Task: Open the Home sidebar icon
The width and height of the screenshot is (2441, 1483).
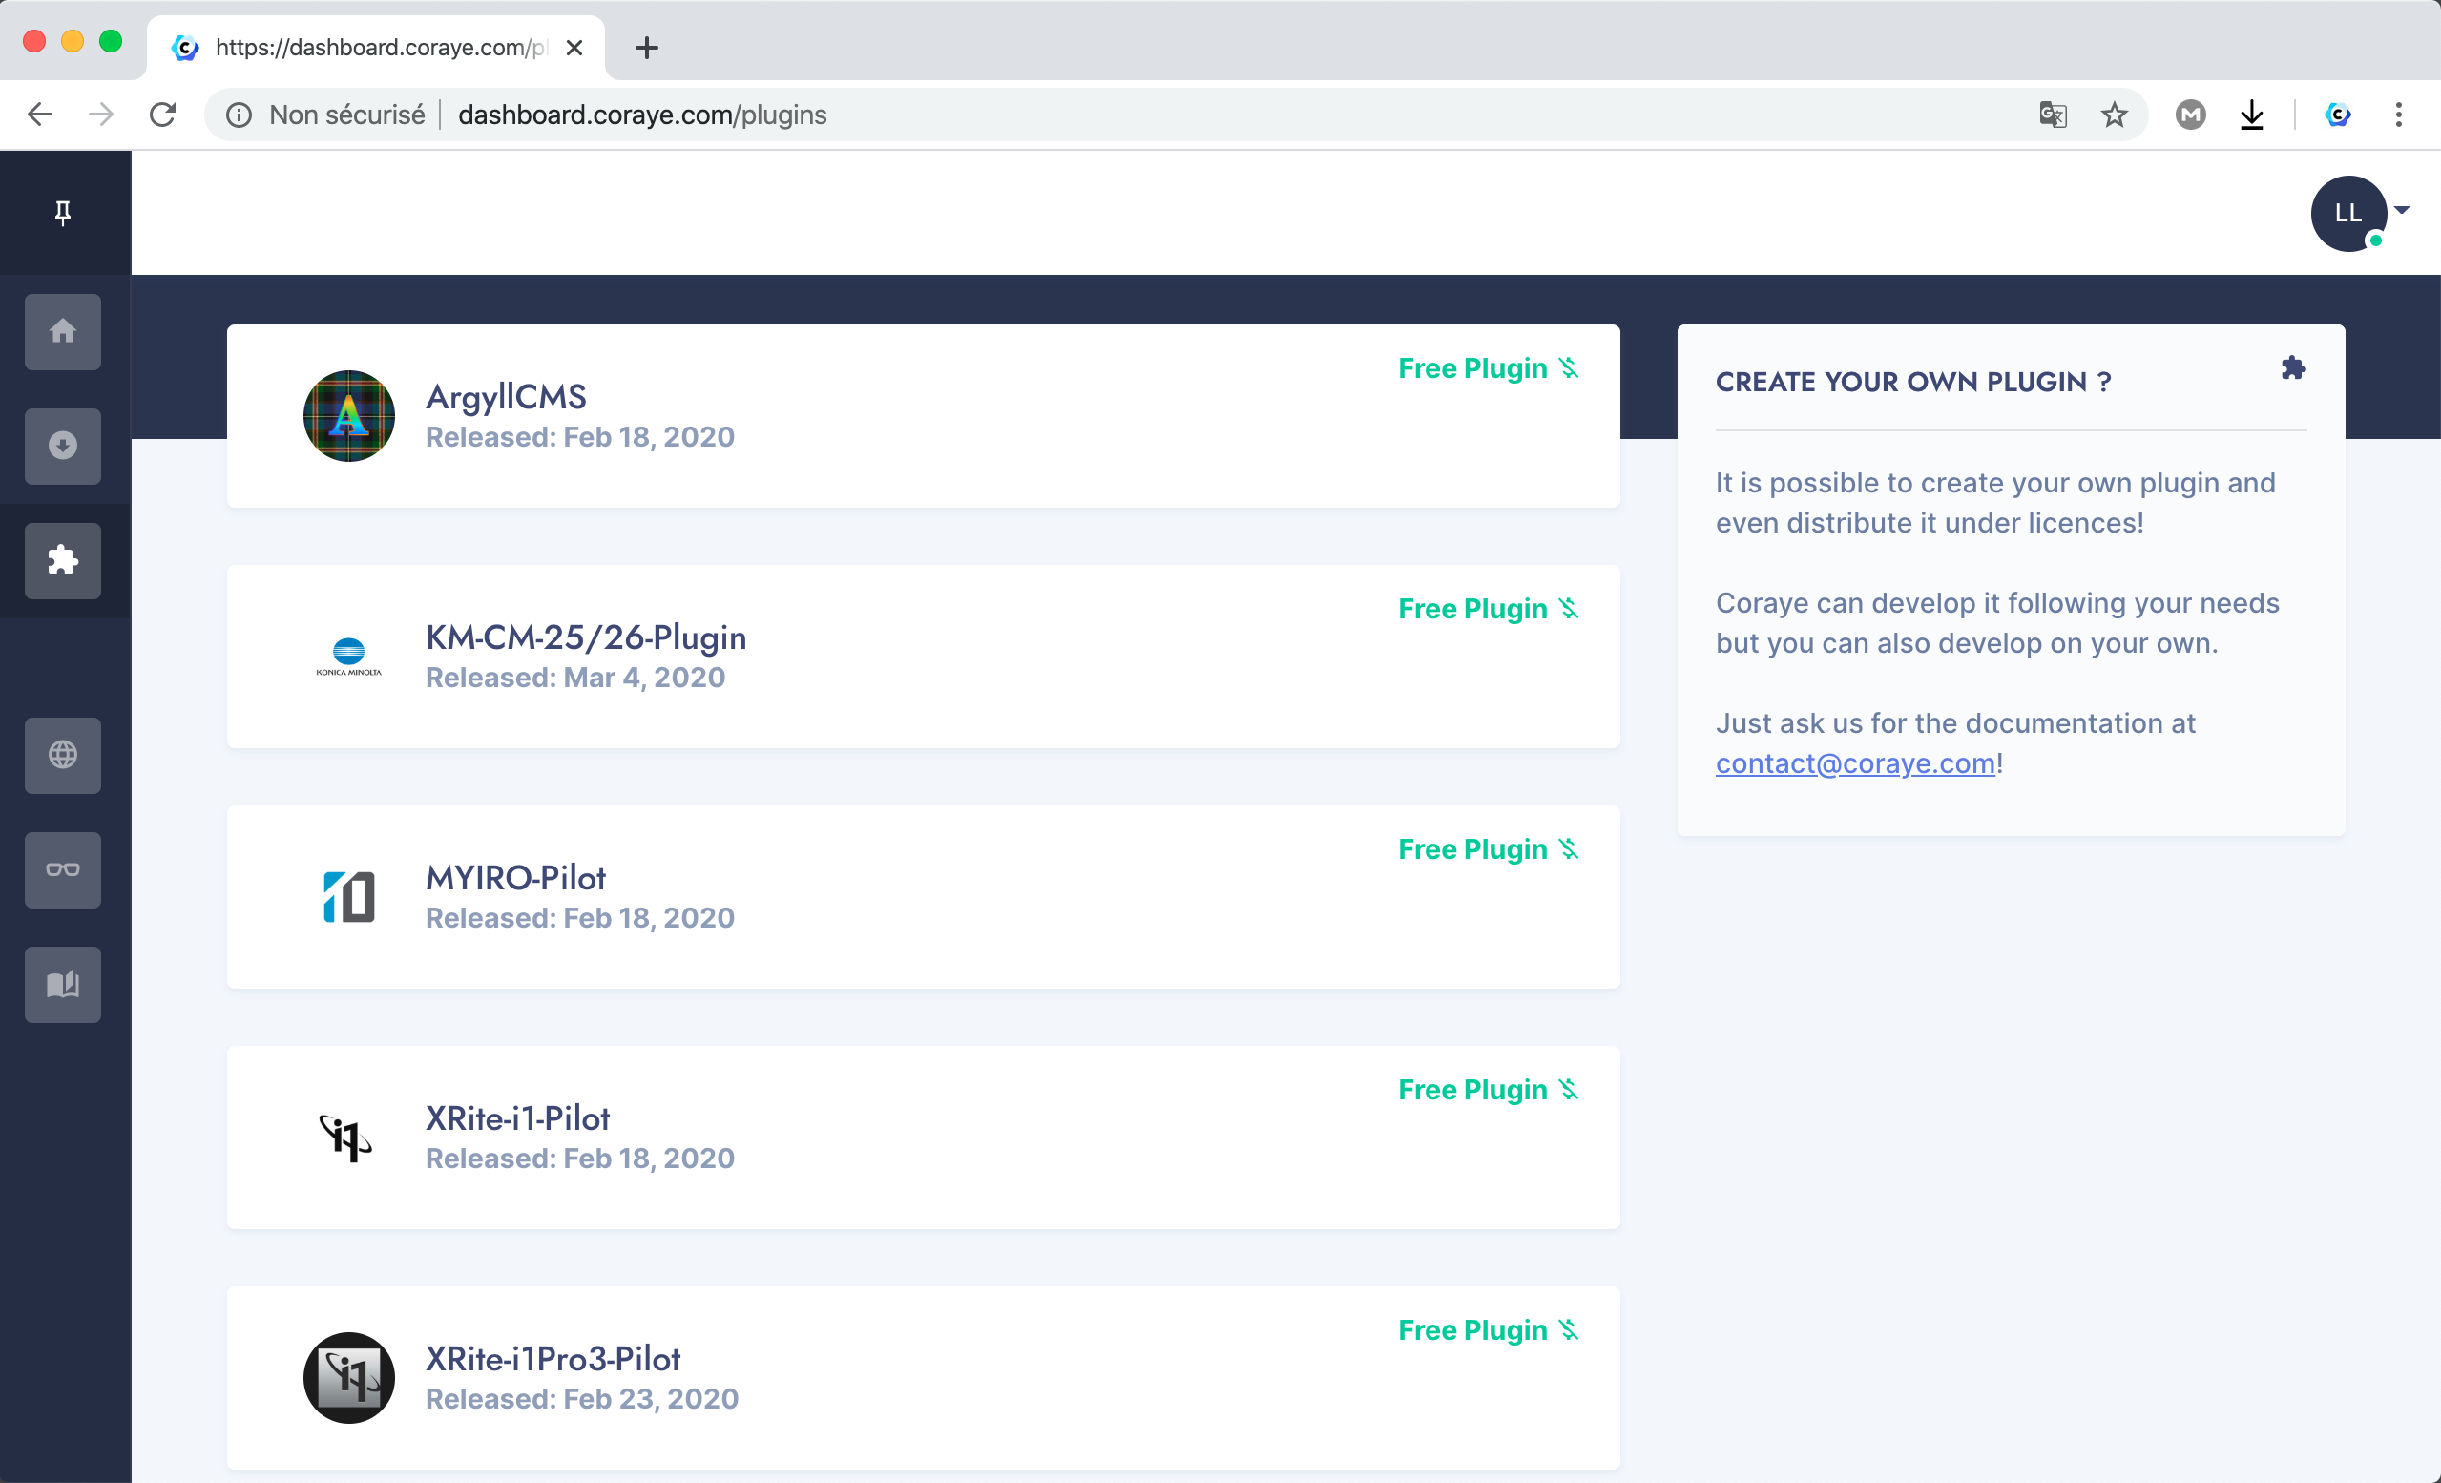Action: [62, 331]
